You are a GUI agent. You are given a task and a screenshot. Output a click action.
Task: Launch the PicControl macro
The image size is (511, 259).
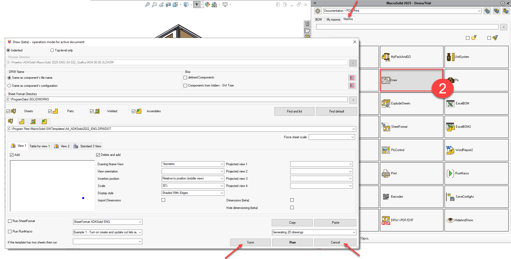[x=411, y=150]
